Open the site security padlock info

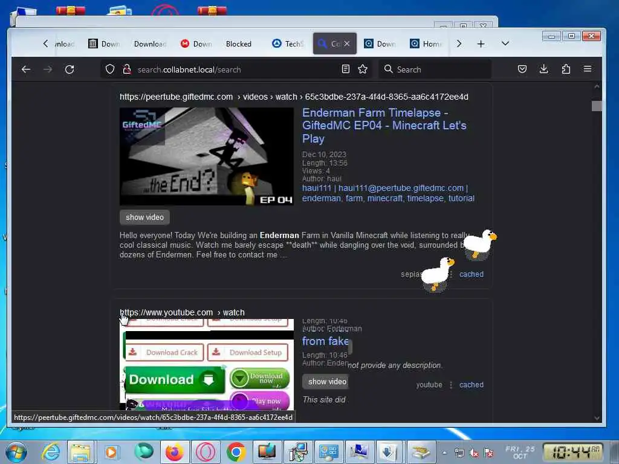tap(127, 69)
